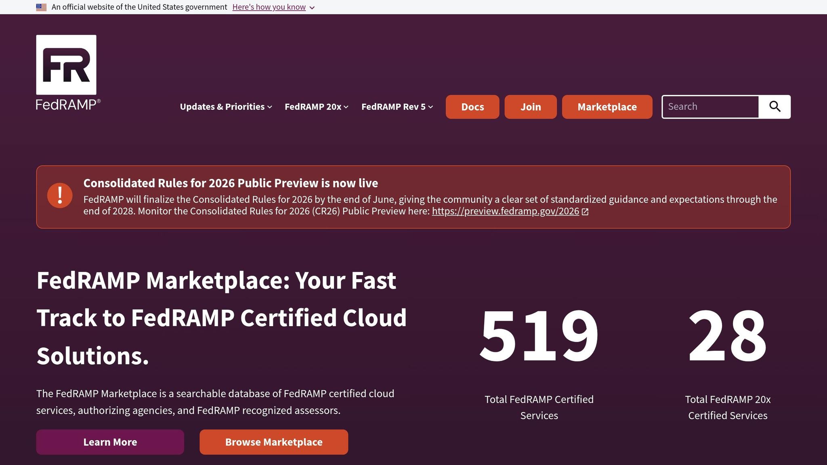The height and width of the screenshot is (465, 827).
Task: Click the 519 certified services number
Action: 539,335
